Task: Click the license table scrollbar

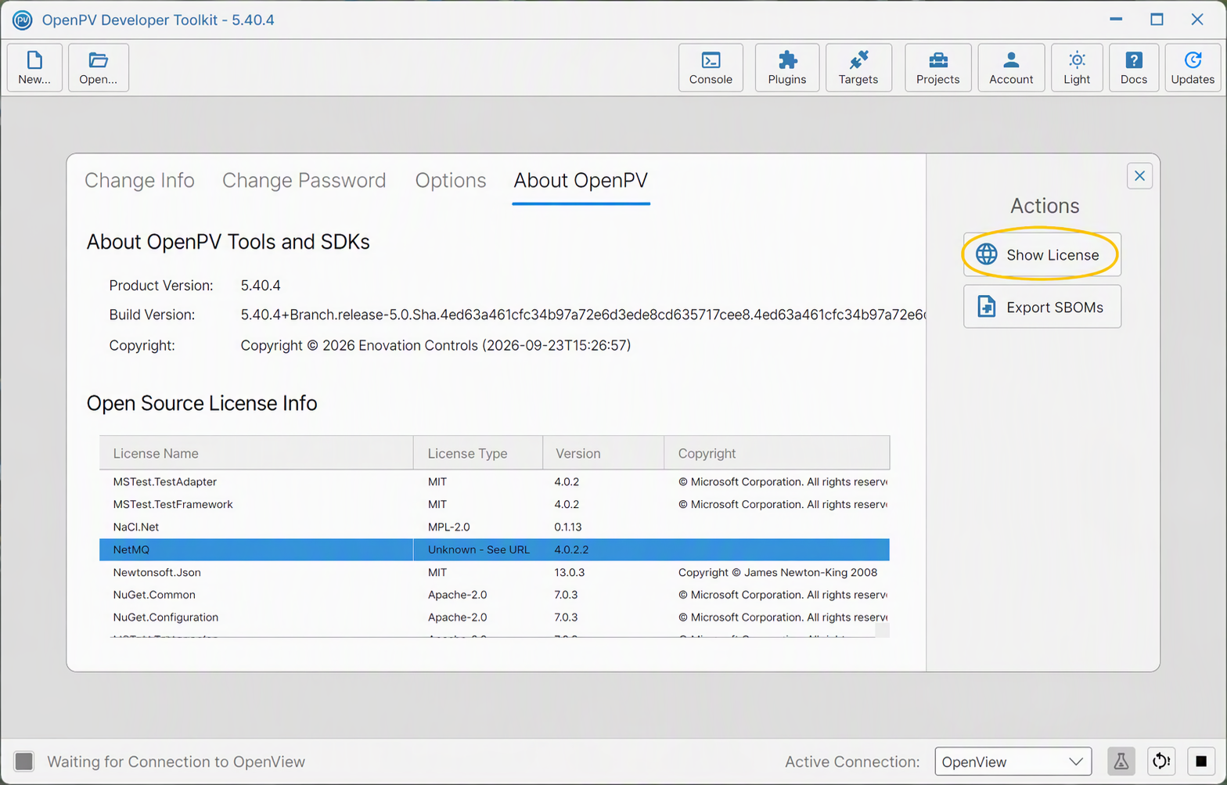Action: point(882,630)
